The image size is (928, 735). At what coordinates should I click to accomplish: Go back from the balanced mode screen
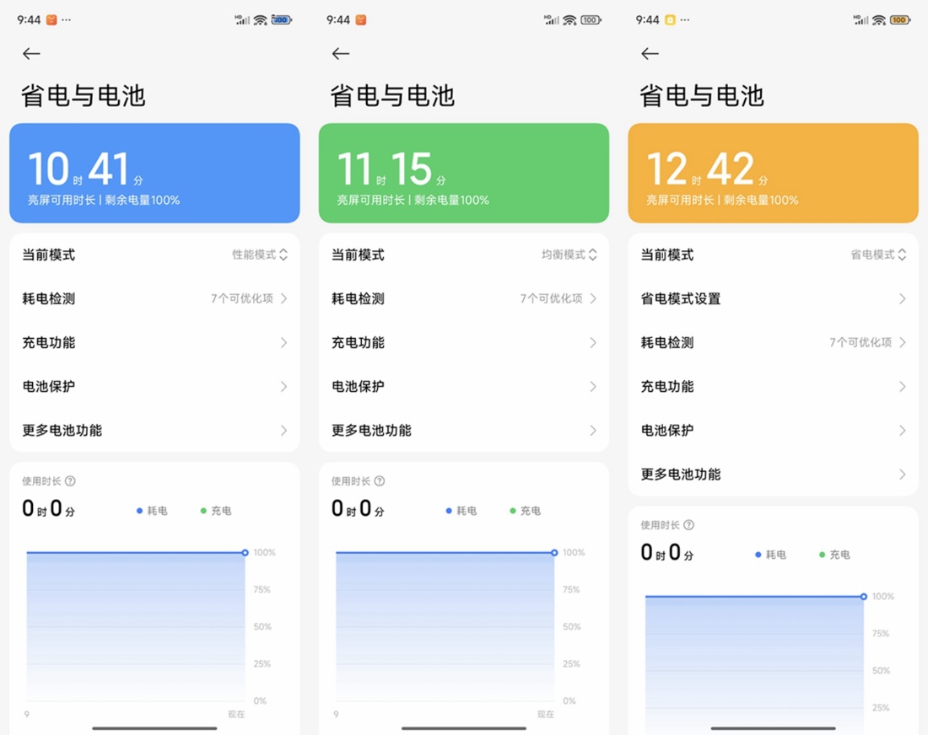[341, 54]
